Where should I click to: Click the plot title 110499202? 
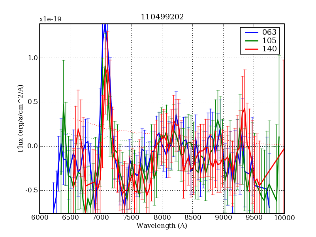(x=162, y=17)
